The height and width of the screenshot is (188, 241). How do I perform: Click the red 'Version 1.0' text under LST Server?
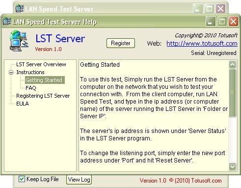[48, 49]
